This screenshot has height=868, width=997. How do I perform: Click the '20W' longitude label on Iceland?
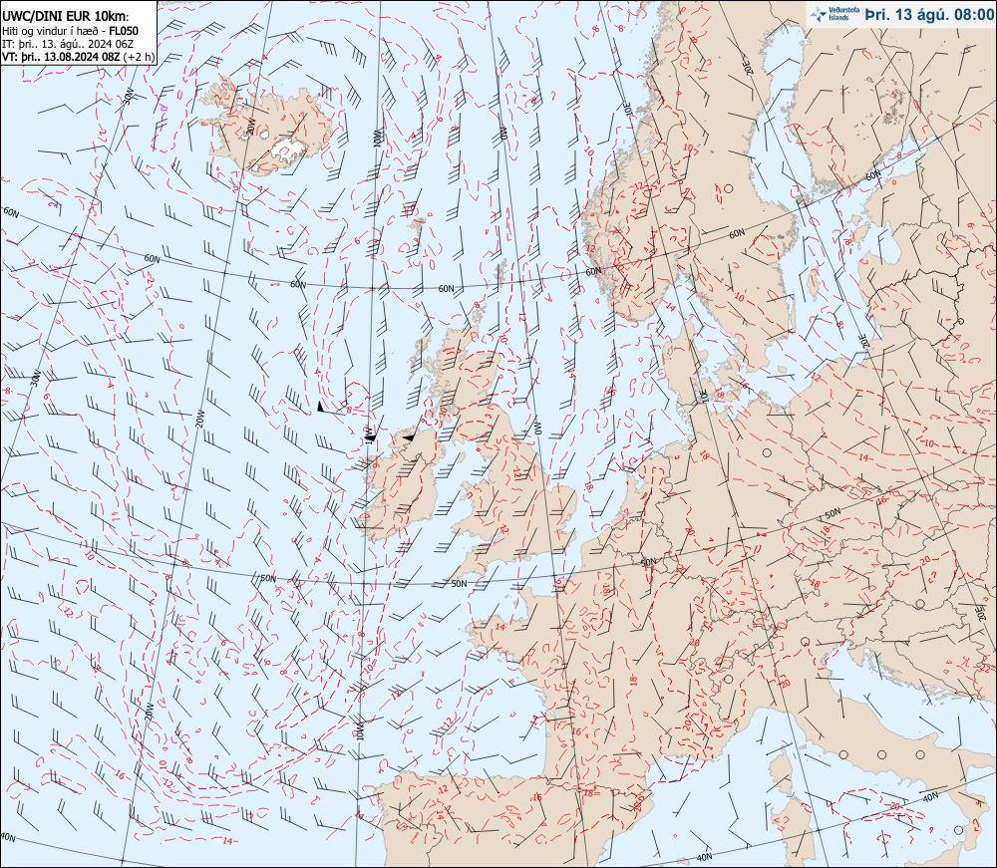coord(250,128)
